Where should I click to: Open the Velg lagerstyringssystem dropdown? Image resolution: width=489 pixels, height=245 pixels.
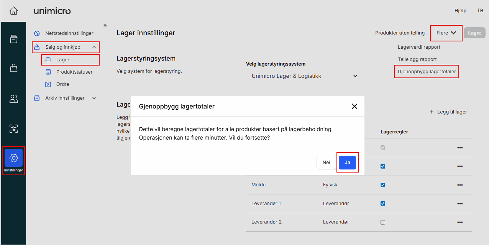[303, 76]
